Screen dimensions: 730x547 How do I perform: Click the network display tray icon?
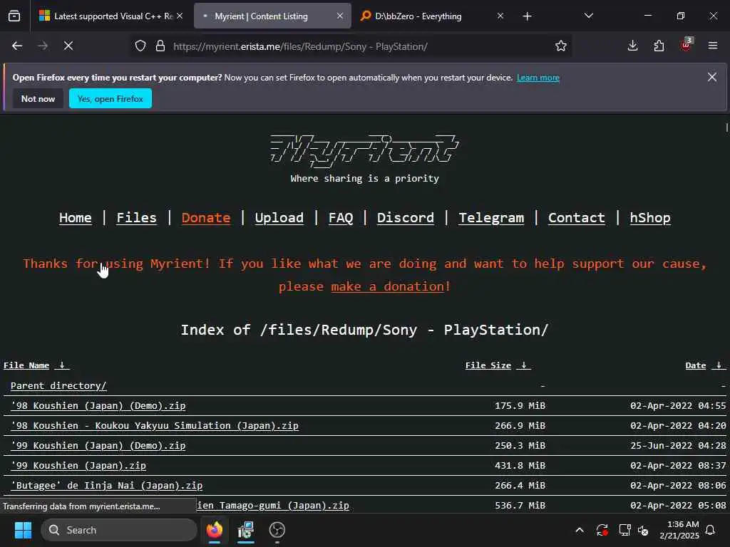624,530
